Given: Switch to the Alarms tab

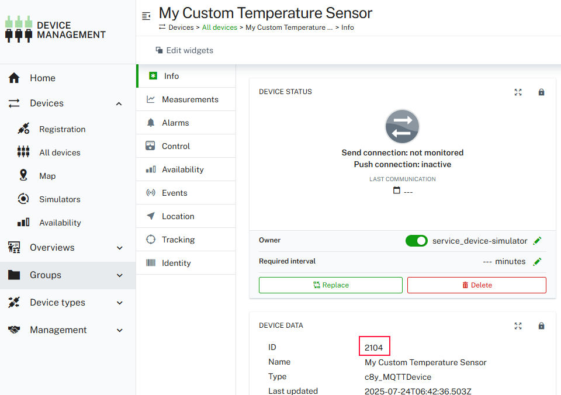Looking at the screenshot, I should click(175, 123).
